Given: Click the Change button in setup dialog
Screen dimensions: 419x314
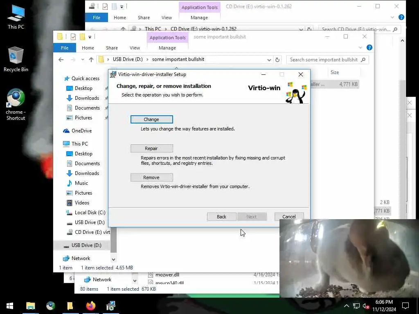Looking at the screenshot, I should click(151, 119).
